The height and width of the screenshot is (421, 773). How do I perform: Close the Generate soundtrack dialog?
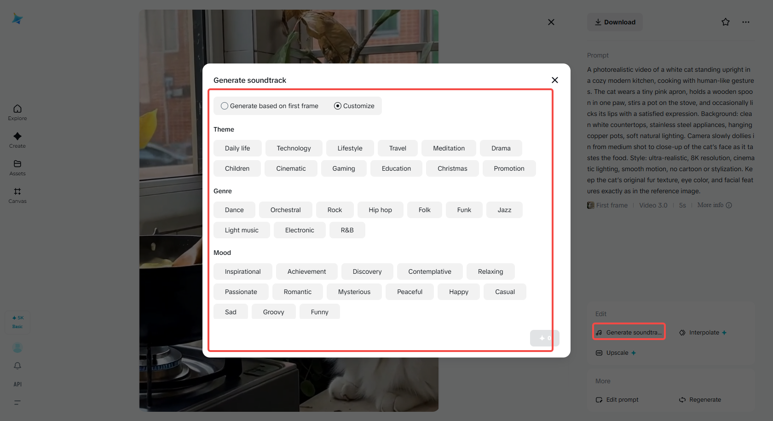pos(555,80)
